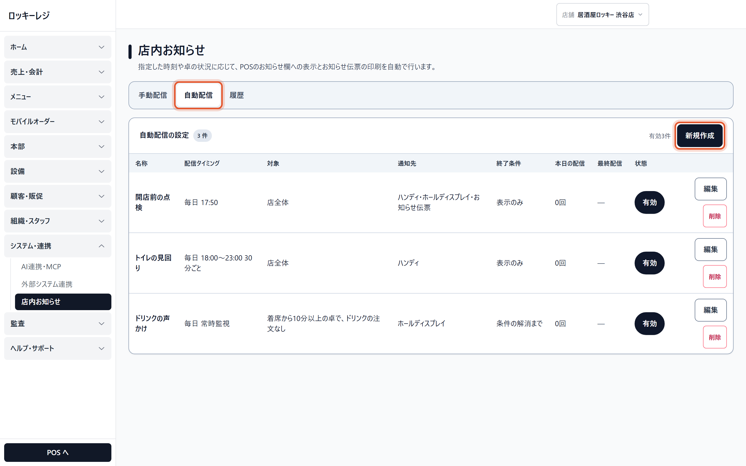Expand the モバイルオーダー sidebar section
Viewport: 746px width, 466px height.
[58, 121]
